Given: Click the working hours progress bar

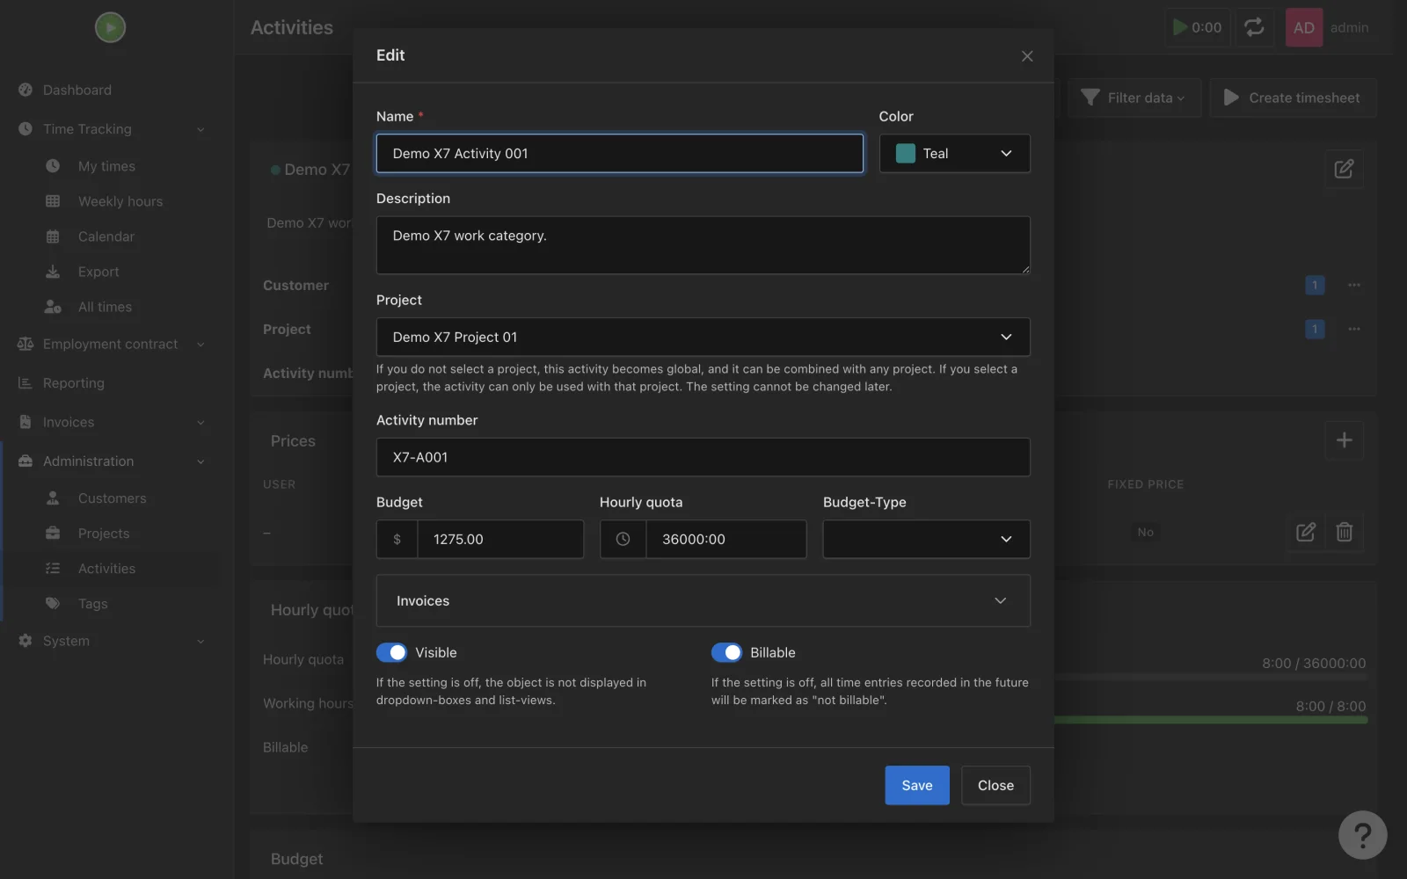Looking at the screenshot, I should (1211, 720).
